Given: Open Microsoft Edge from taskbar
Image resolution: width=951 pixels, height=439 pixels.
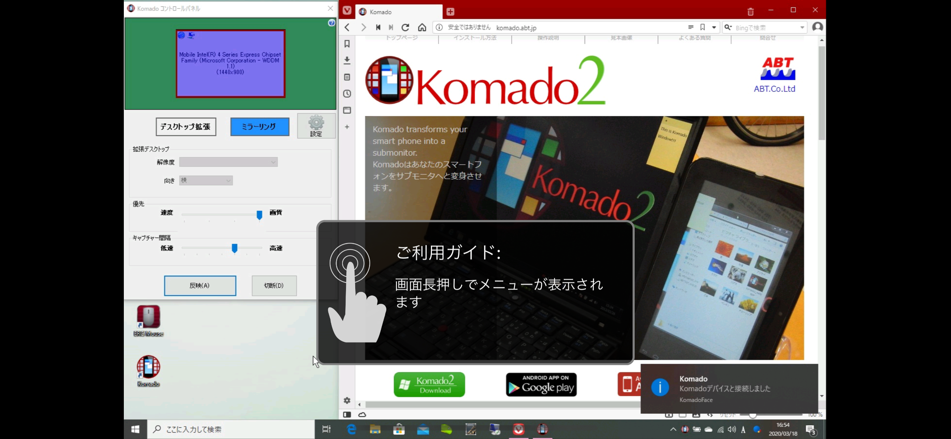Looking at the screenshot, I should click(351, 429).
